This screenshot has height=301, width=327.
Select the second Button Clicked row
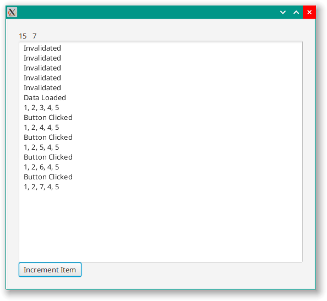click(161, 138)
